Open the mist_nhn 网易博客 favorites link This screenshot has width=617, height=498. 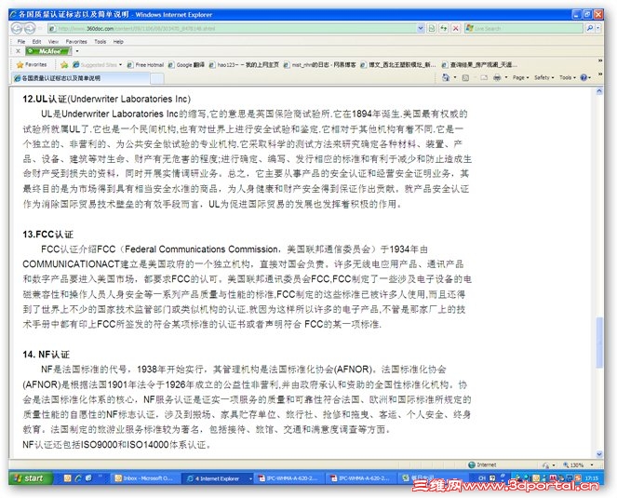[320, 64]
